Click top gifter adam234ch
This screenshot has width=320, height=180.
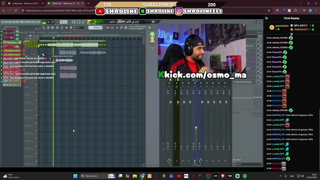point(282,26)
